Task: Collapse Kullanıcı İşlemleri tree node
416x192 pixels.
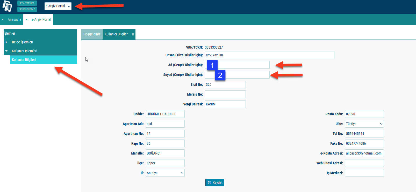Action: [x=6, y=51]
